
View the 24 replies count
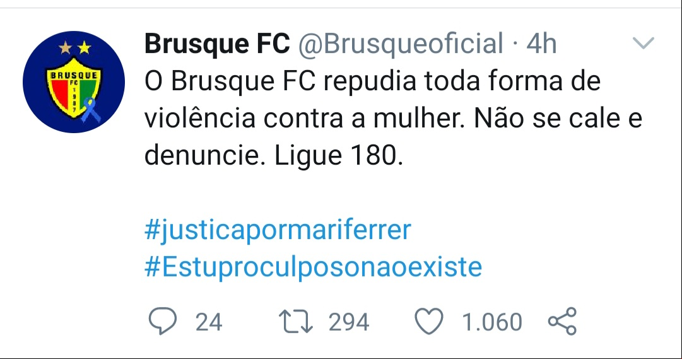pyautogui.click(x=209, y=322)
